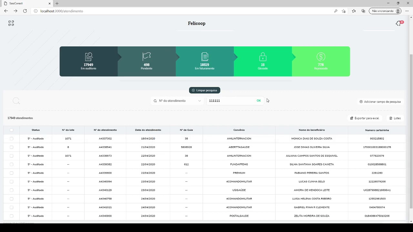
Task: Click beneficiary SILMA SANTANA SOARES CAIXETA
Action: pyautogui.click(x=312, y=164)
